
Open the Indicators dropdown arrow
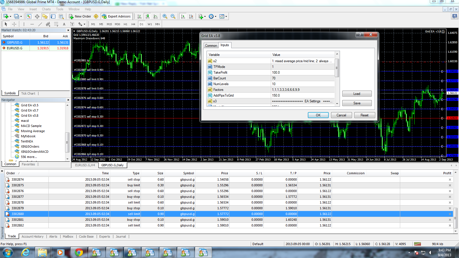[205, 16]
